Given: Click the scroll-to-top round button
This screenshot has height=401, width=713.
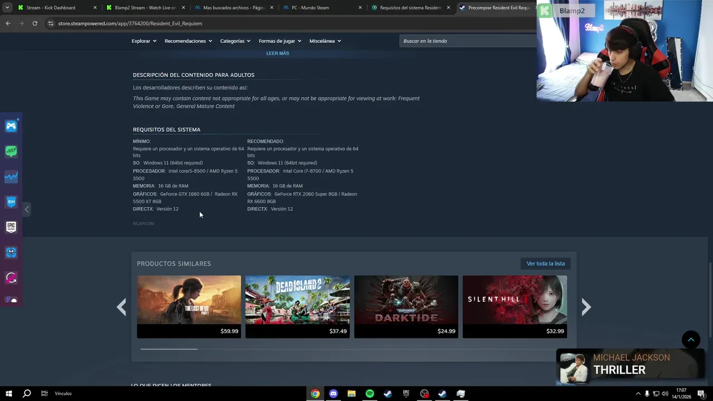Looking at the screenshot, I should [x=691, y=340].
